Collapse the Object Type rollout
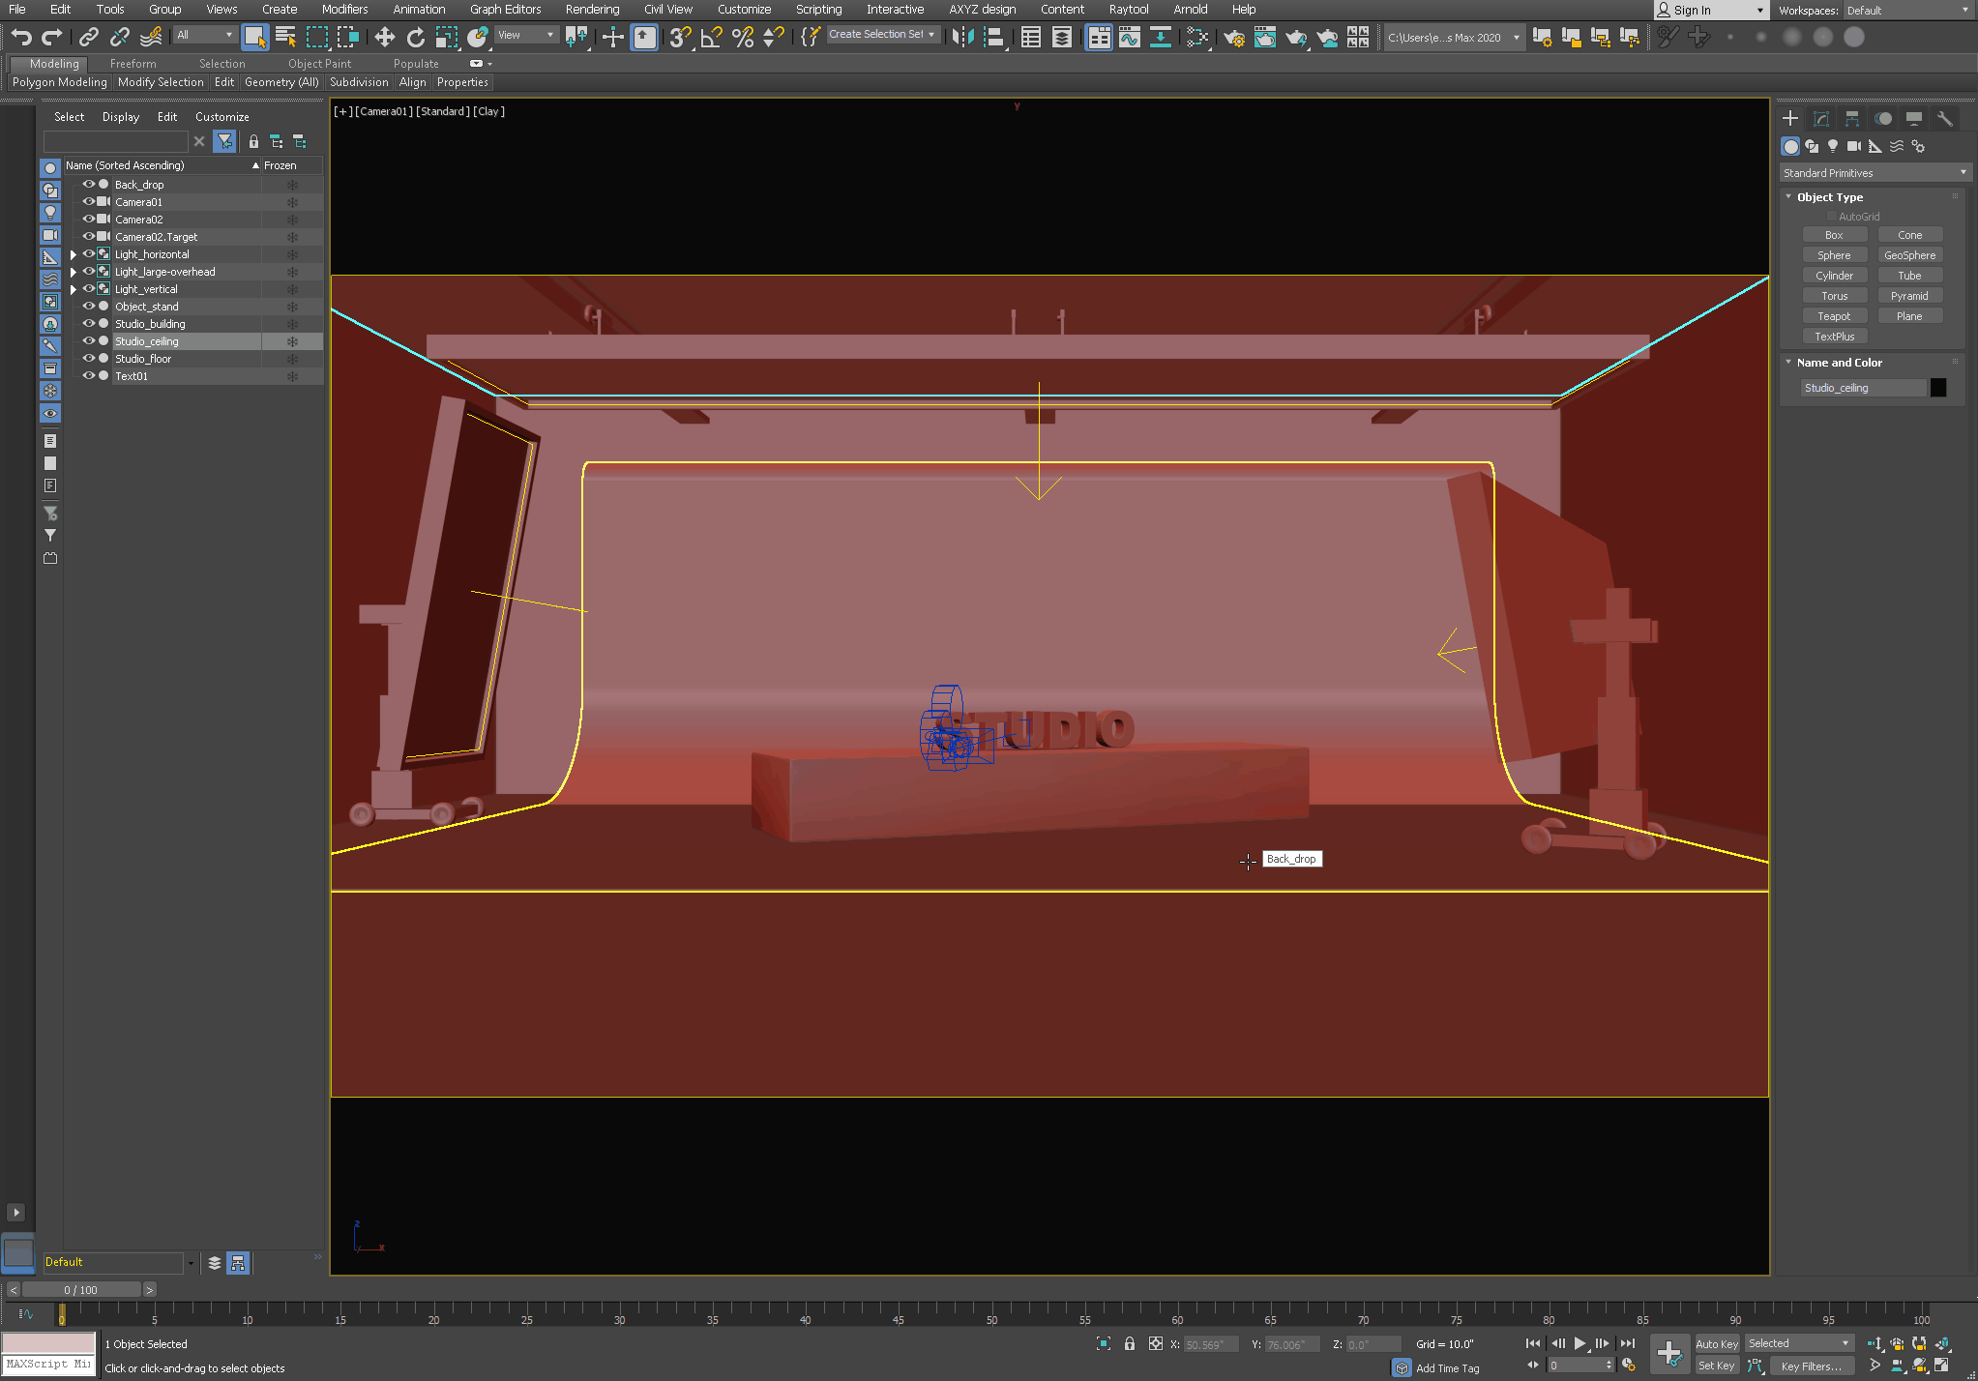Screen dimensions: 1978x1381 pyautogui.click(x=1788, y=196)
